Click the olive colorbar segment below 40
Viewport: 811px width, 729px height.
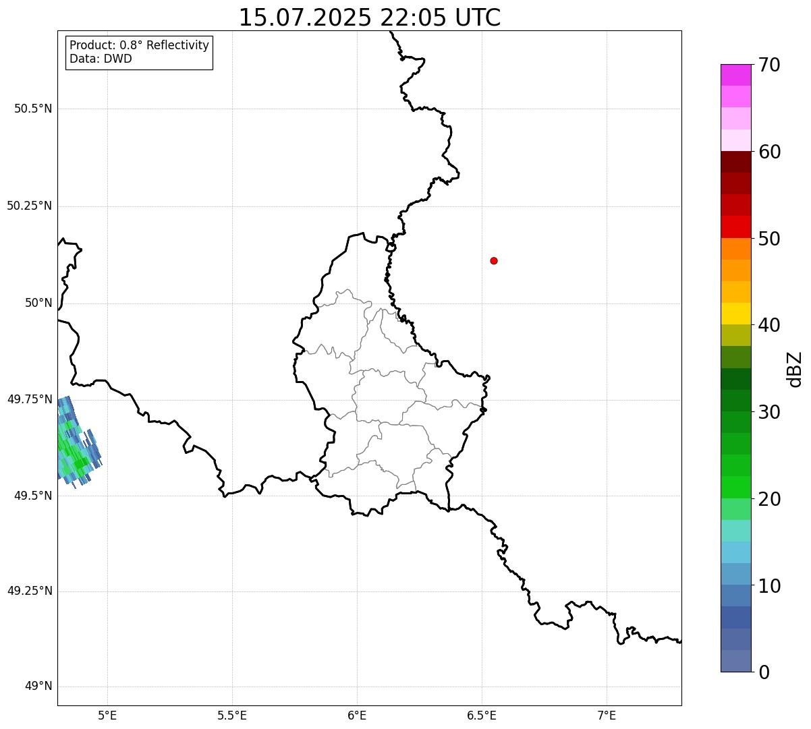point(735,335)
